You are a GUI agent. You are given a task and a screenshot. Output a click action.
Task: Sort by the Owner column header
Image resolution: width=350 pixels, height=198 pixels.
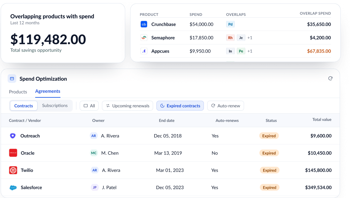[98, 121]
